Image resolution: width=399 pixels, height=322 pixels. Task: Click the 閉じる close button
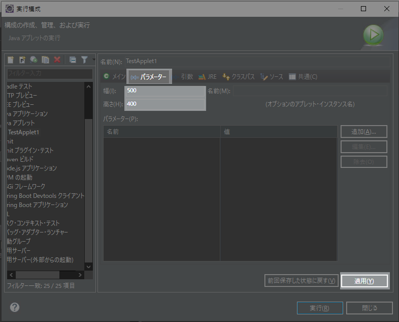tap(370, 308)
